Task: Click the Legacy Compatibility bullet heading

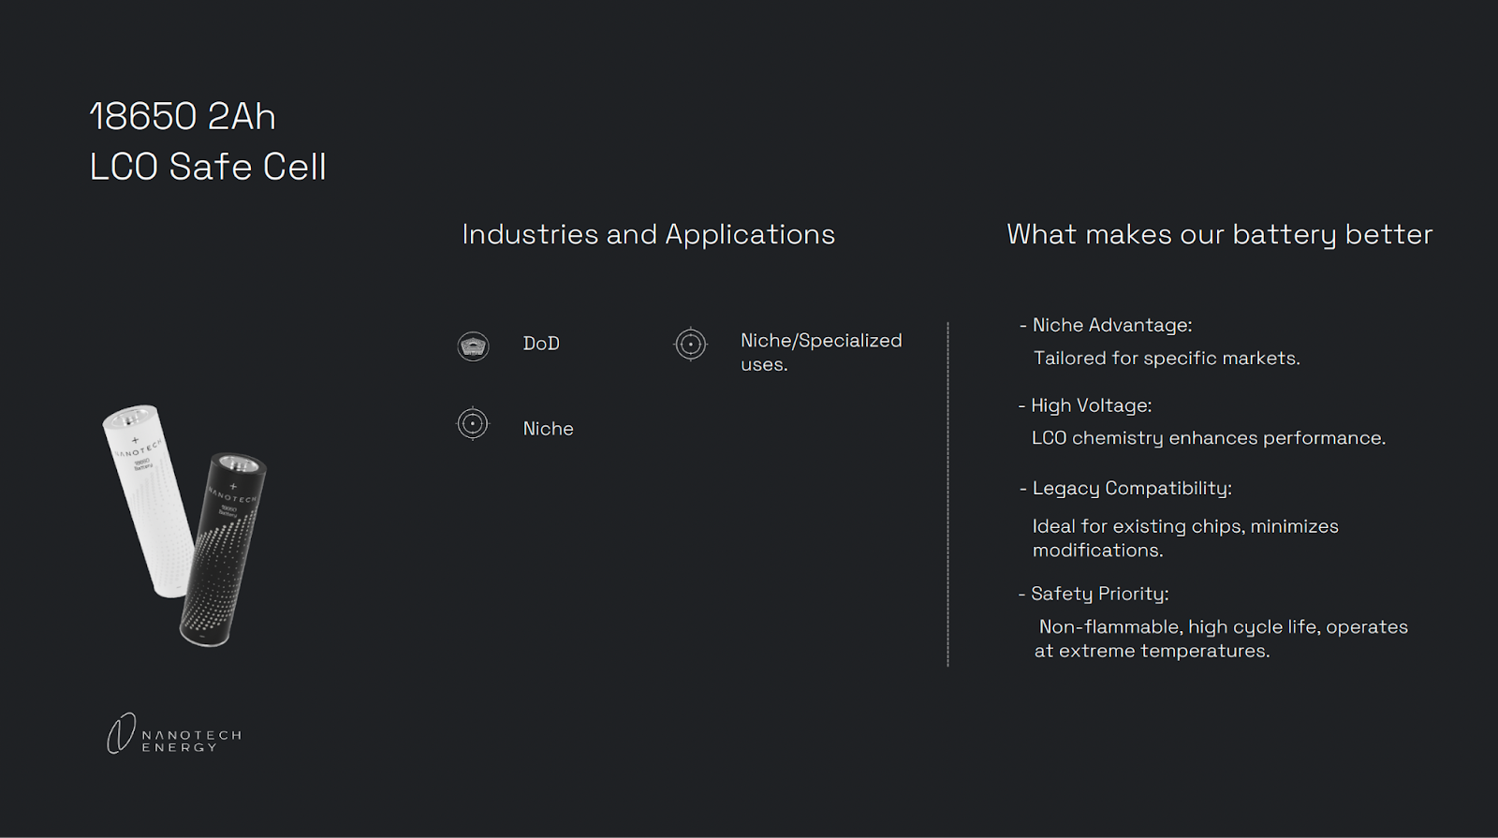Action: click(x=1130, y=488)
